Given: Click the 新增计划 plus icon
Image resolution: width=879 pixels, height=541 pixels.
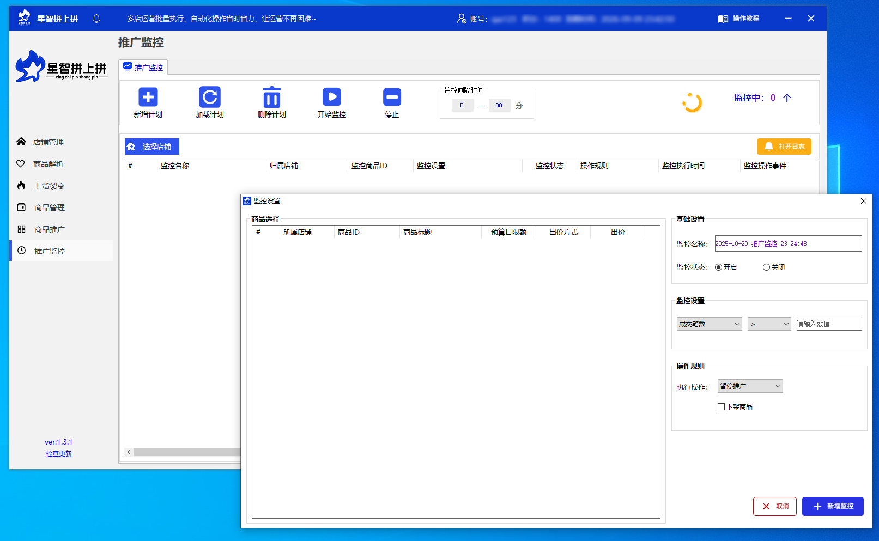Looking at the screenshot, I should pos(148,98).
